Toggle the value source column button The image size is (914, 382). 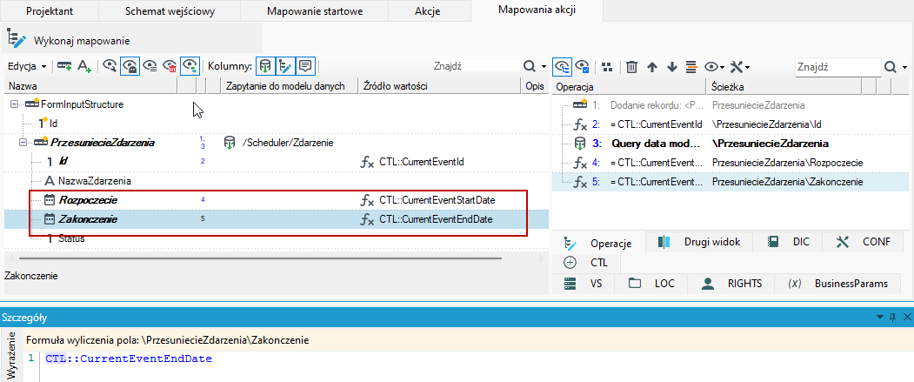pos(285,66)
